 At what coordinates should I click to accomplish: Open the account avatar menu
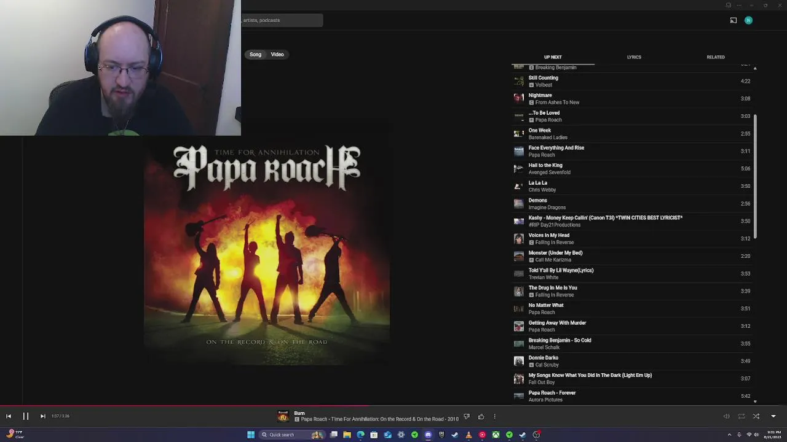tap(748, 20)
